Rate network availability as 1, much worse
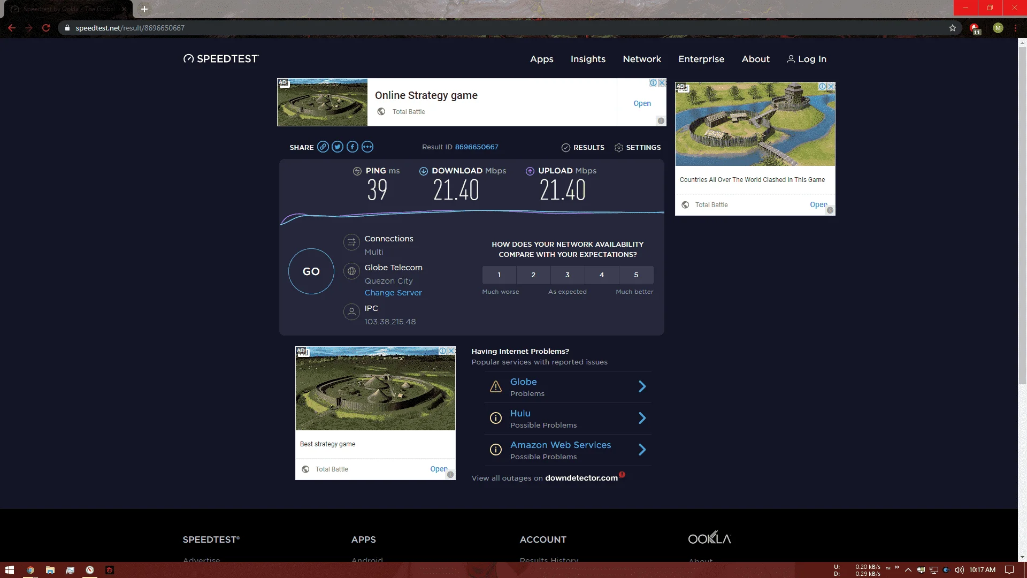1027x578 pixels. [499, 275]
